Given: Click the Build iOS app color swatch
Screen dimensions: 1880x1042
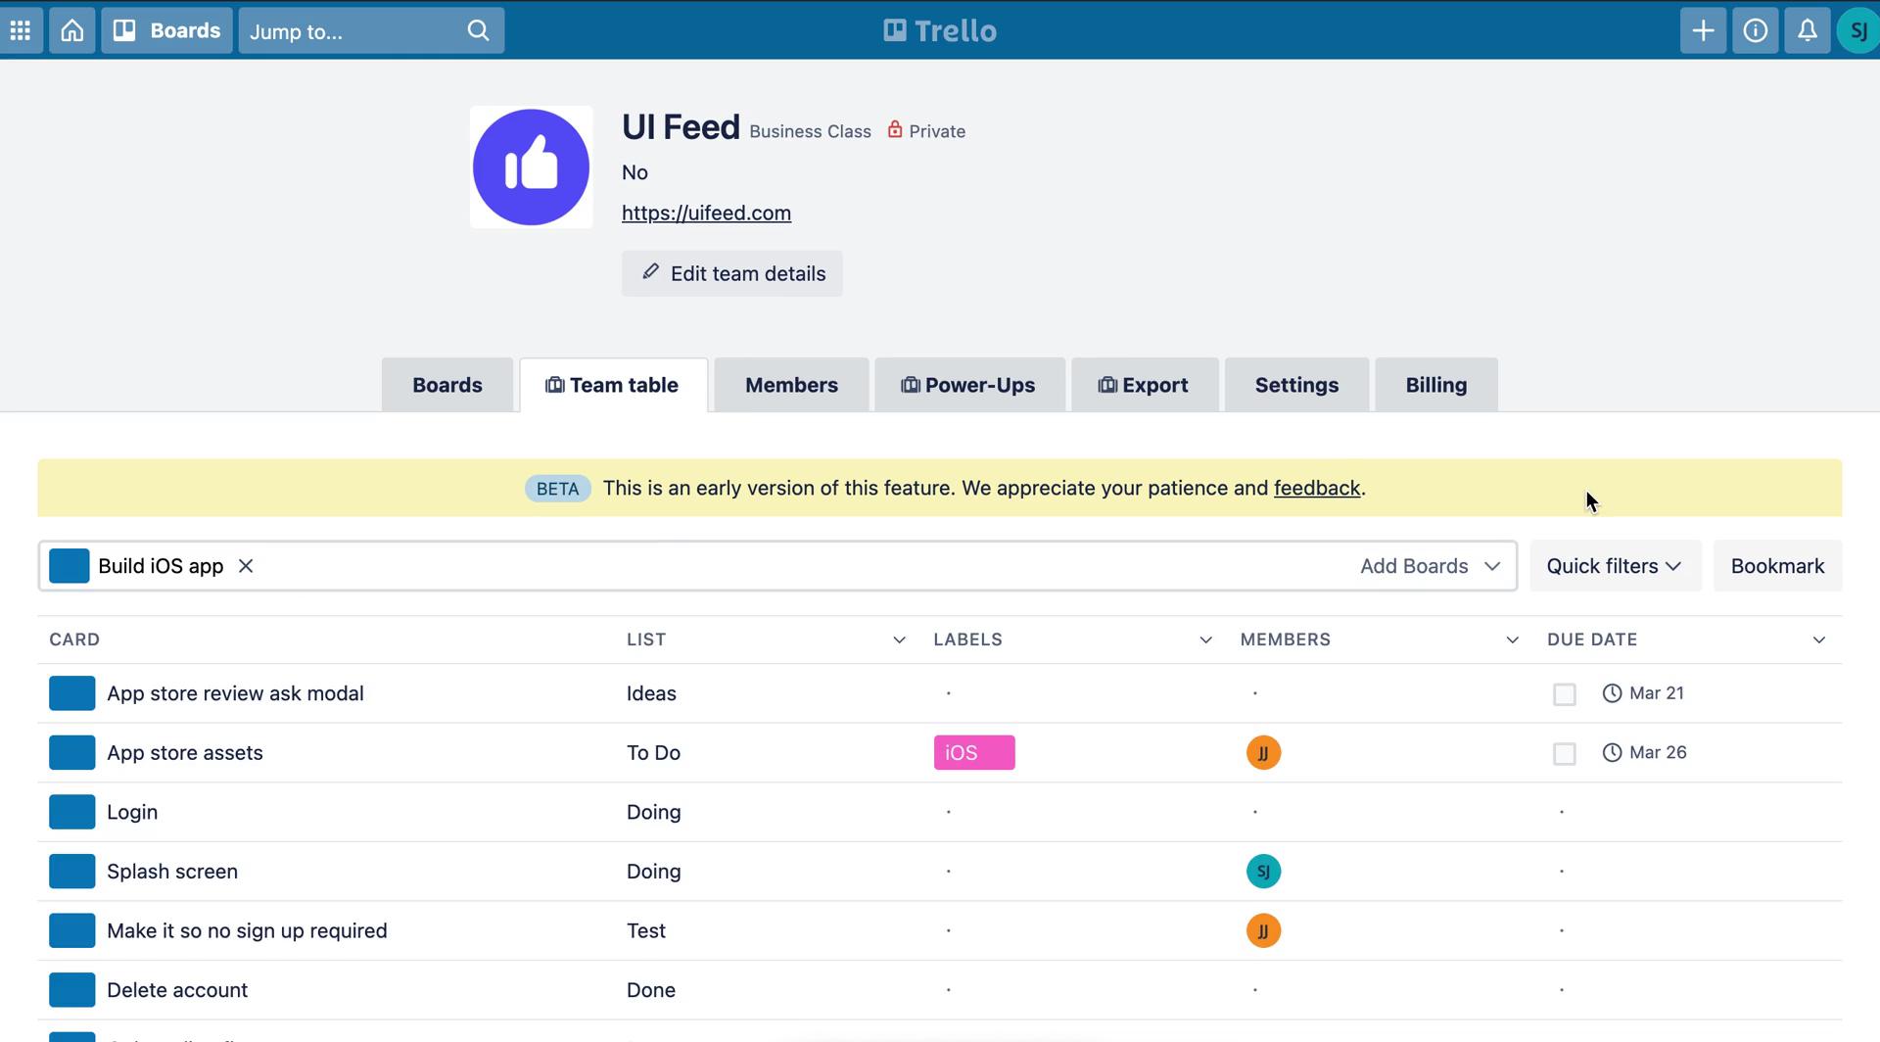Looking at the screenshot, I should (x=70, y=566).
